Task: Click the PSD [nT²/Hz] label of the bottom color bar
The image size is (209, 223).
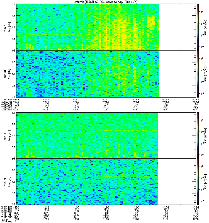Action: tap(205, 182)
